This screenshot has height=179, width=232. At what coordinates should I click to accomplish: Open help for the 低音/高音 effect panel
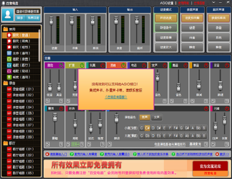[61, 101]
